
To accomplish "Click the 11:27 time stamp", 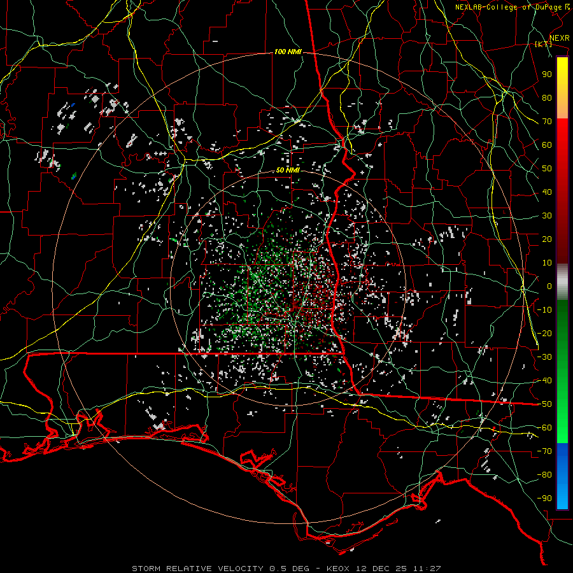I will pyautogui.click(x=427, y=569).
